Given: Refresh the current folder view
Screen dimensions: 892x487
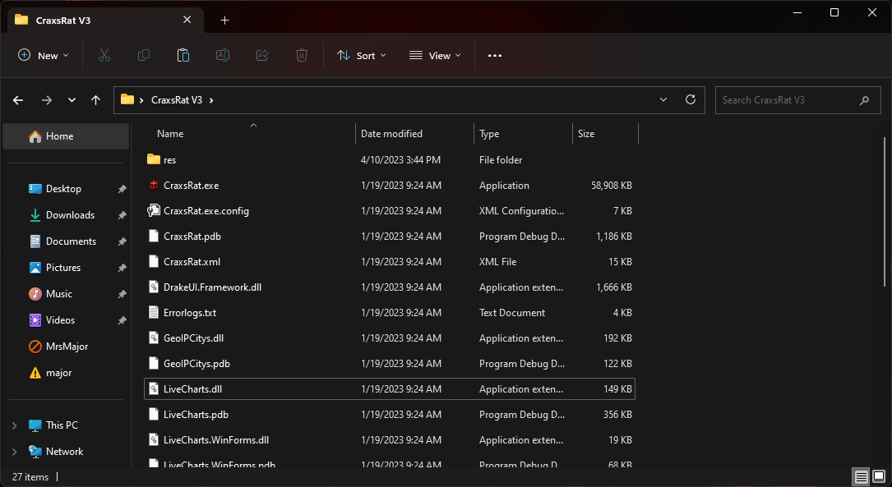Looking at the screenshot, I should pos(691,99).
